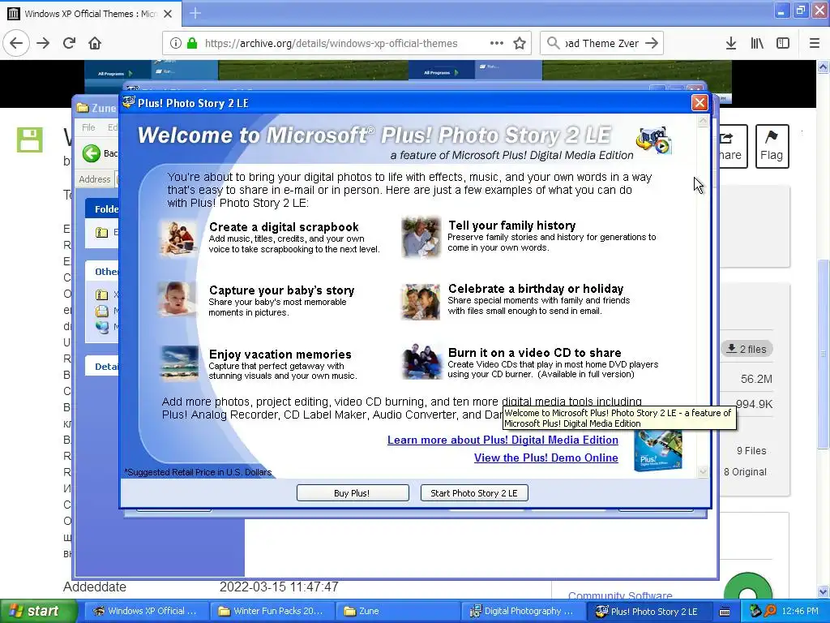Reload the page with the refresh icon
This screenshot has width=830, height=623.
pos(70,44)
